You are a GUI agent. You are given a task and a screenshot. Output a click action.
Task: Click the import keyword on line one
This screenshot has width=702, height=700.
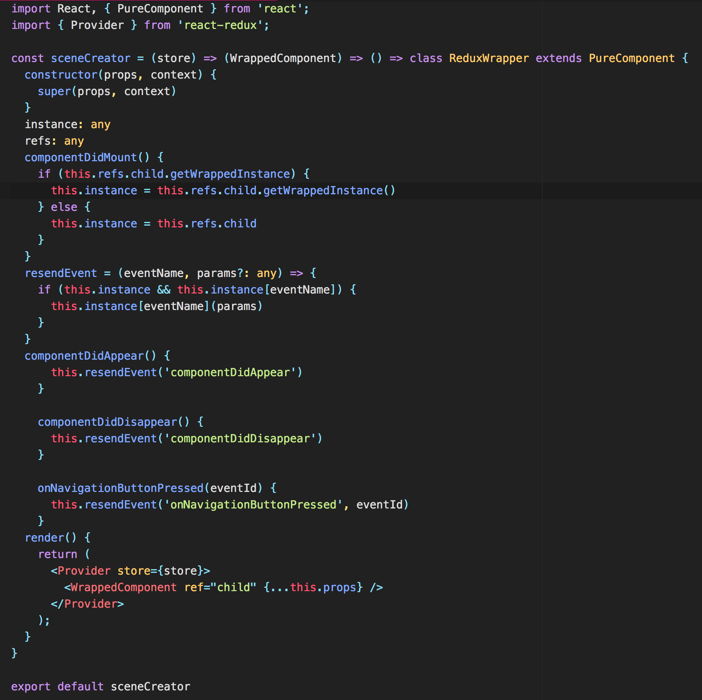coord(31,8)
